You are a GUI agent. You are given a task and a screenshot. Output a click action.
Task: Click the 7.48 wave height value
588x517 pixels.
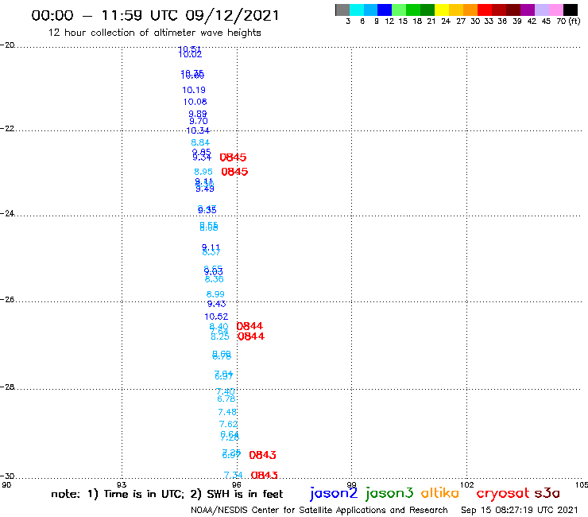[227, 412]
